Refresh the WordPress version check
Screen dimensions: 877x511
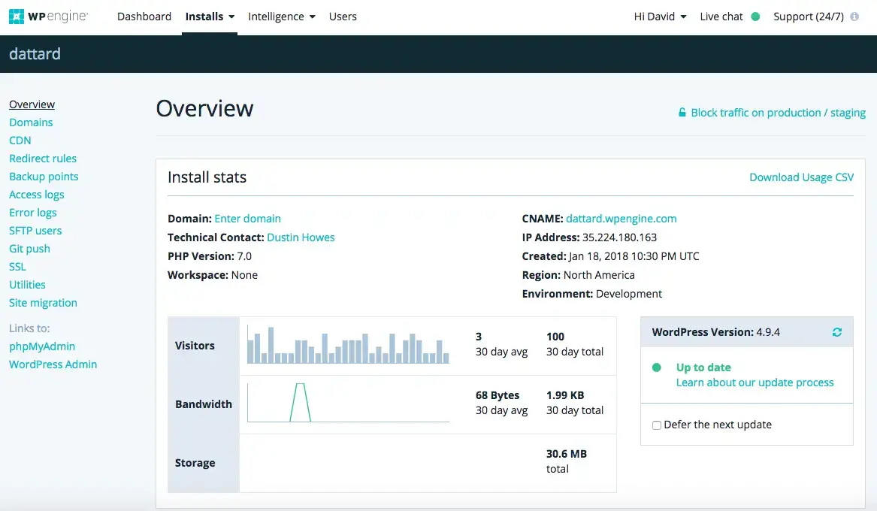point(836,332)
